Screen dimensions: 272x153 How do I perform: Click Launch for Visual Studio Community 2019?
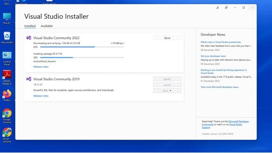[x=167, y=85]
